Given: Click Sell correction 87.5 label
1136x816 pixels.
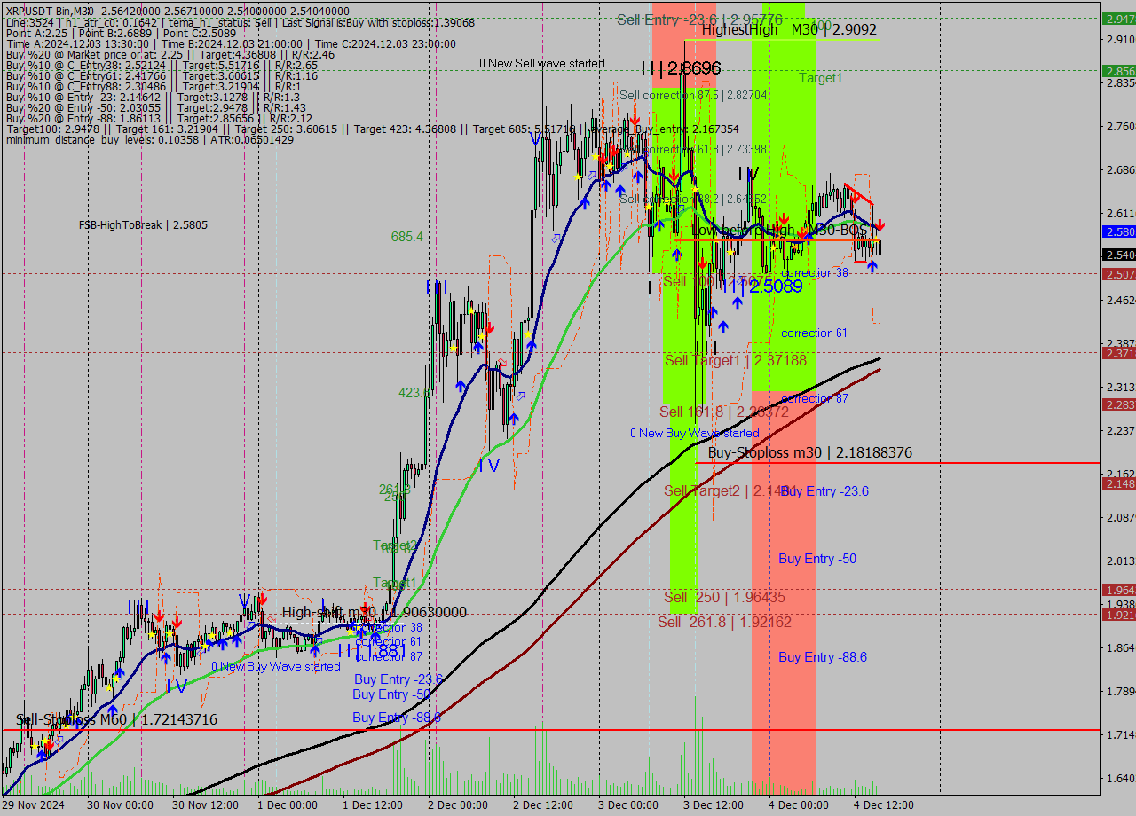Looking at the screenshot, I should (x=693, y=95).
